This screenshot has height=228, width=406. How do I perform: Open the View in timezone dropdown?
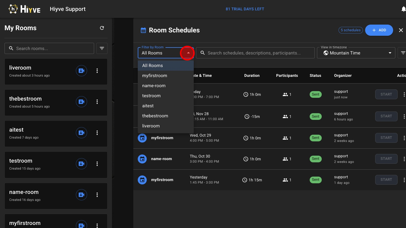[356, 53]
